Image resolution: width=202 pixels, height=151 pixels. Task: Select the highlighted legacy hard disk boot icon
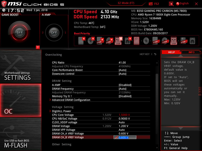pos(137,41)
